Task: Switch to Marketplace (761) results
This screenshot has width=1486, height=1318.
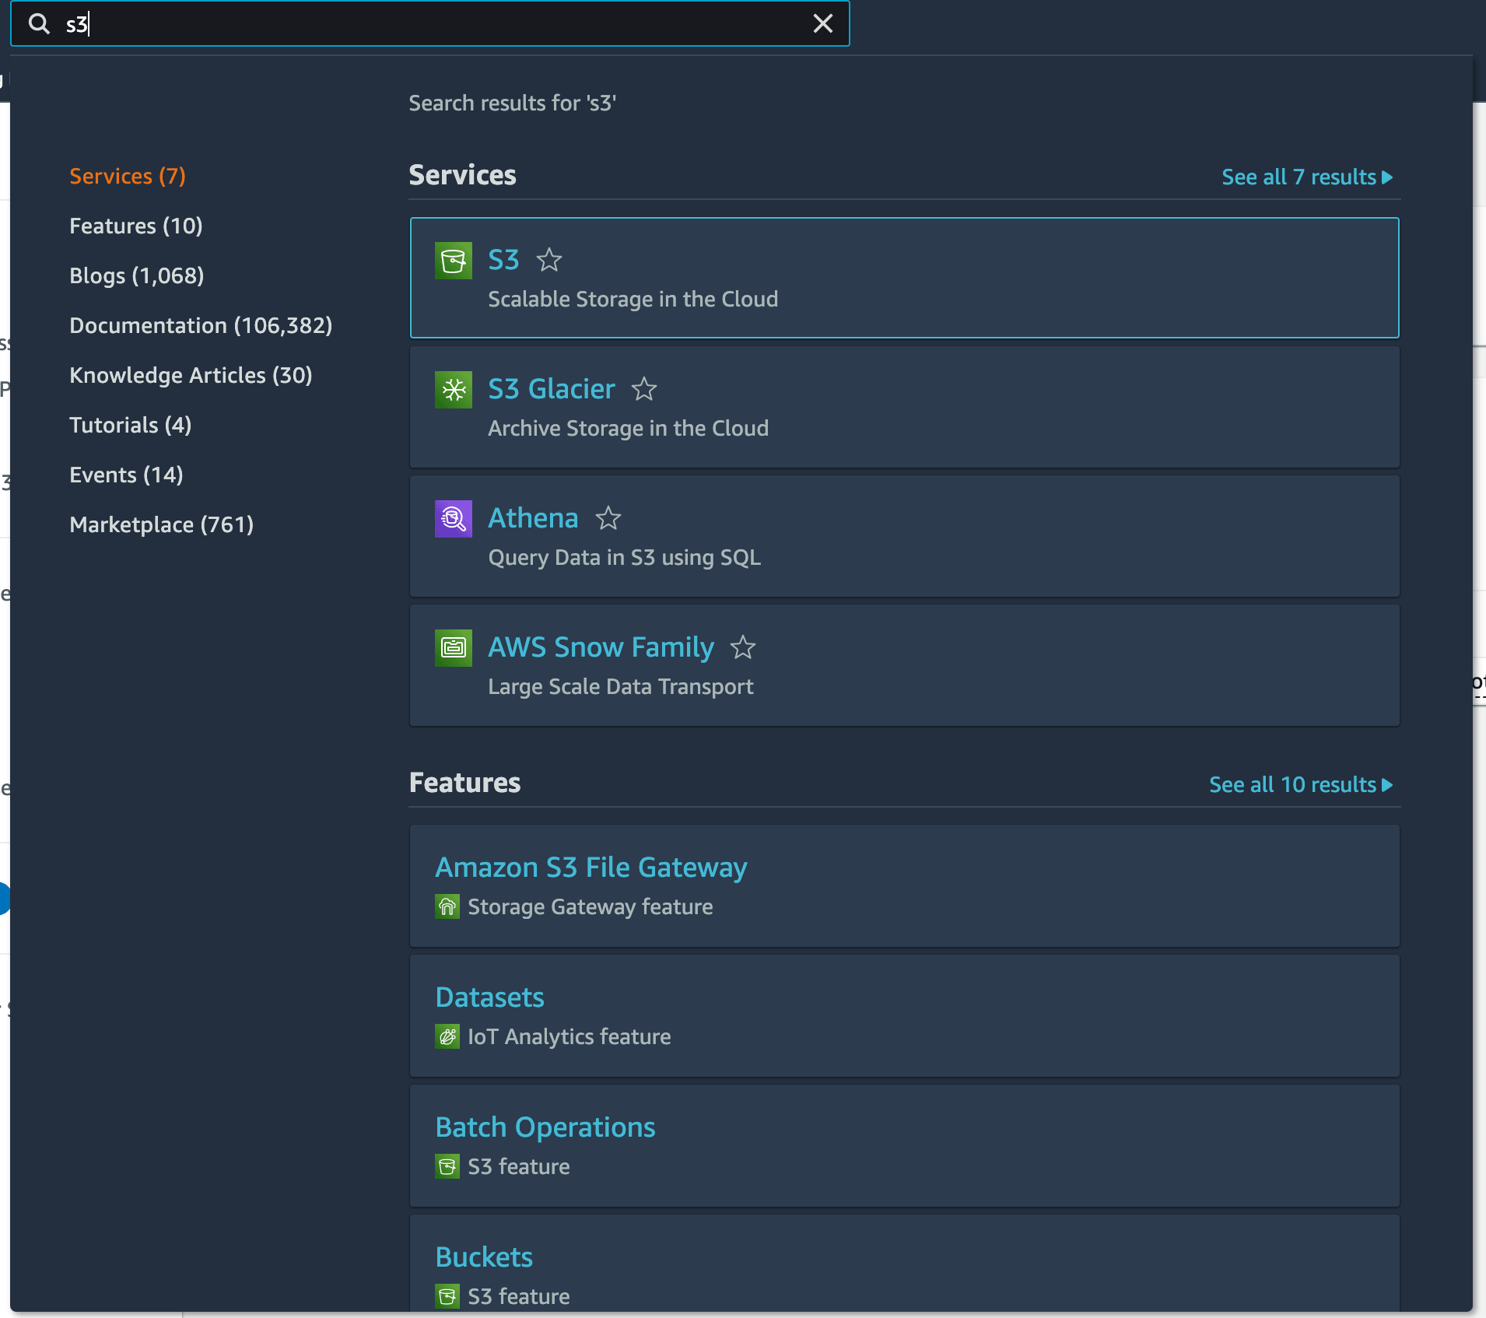Action: 161,525
